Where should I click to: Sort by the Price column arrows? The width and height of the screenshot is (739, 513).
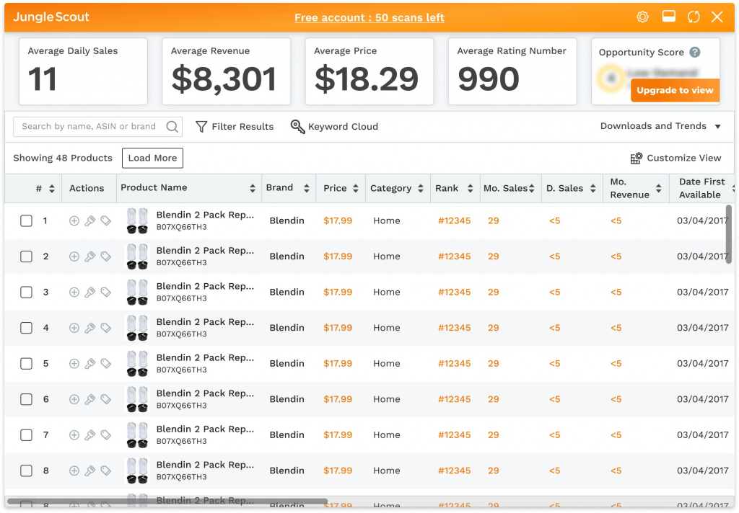(x=355, y=188)
